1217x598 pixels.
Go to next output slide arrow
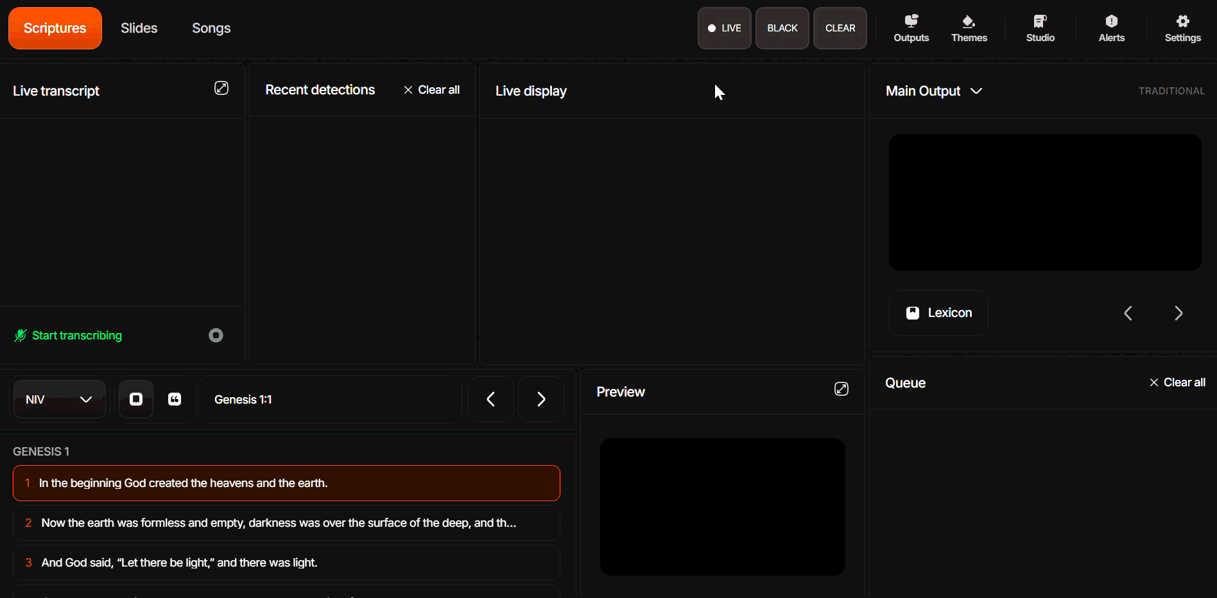tap(1178, 313)
